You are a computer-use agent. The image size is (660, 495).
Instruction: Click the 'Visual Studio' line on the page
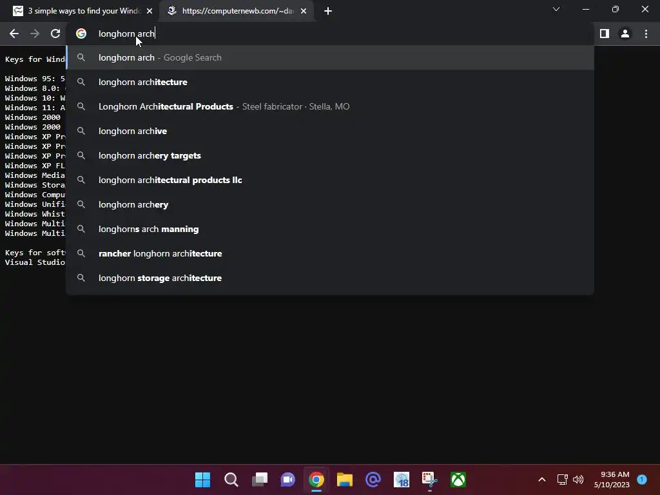point(35,262)
